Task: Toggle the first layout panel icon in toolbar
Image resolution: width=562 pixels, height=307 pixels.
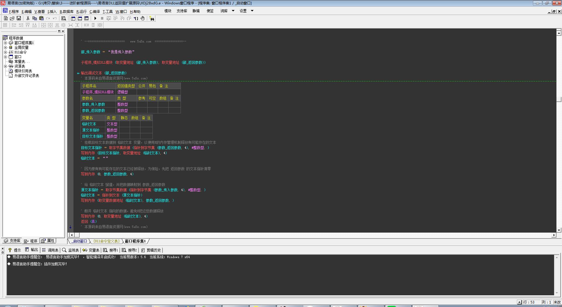Action: click(73, 18)
